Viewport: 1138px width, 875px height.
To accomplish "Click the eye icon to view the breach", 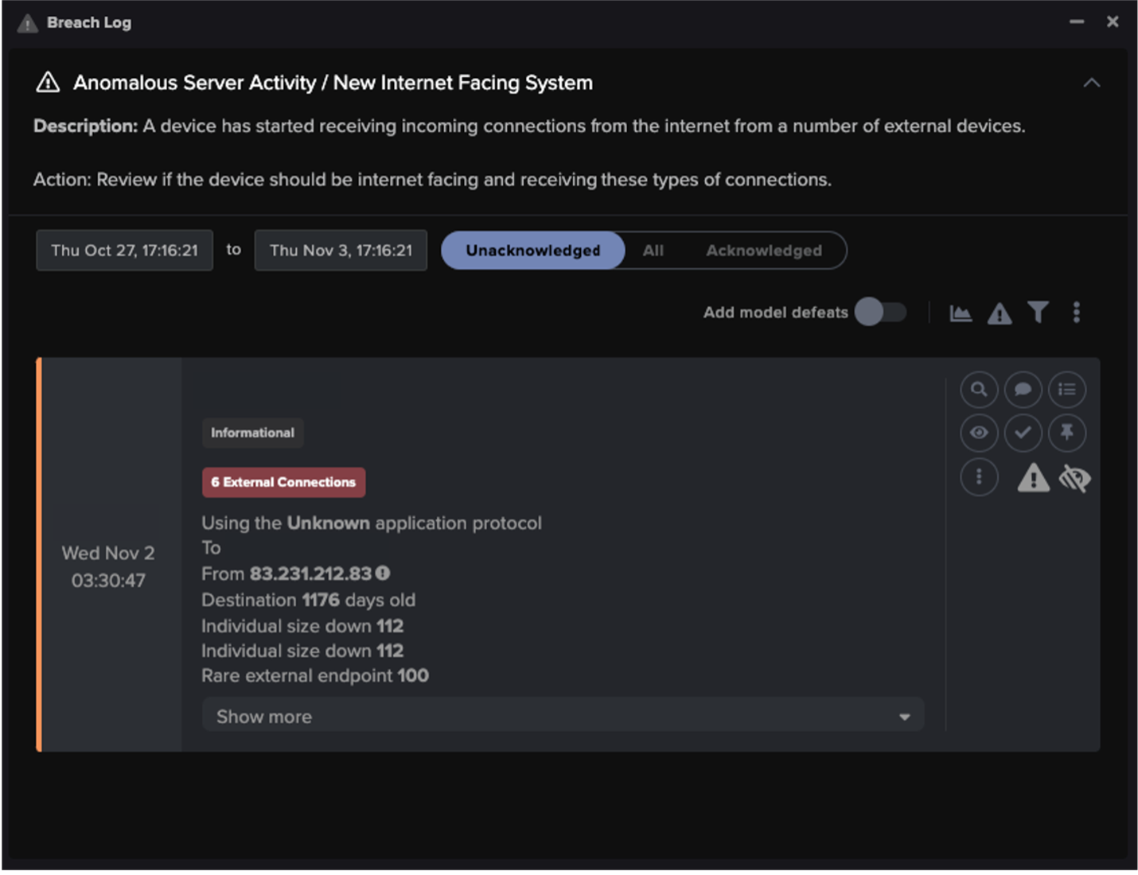I will point(979,434).
